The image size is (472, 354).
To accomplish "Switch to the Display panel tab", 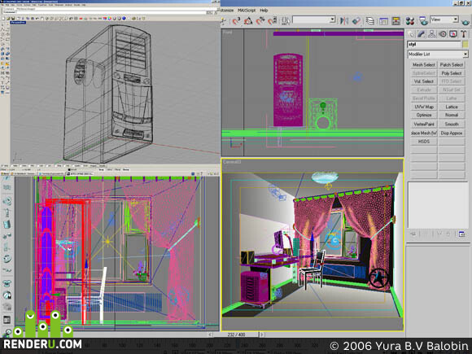I will (453, 34).
